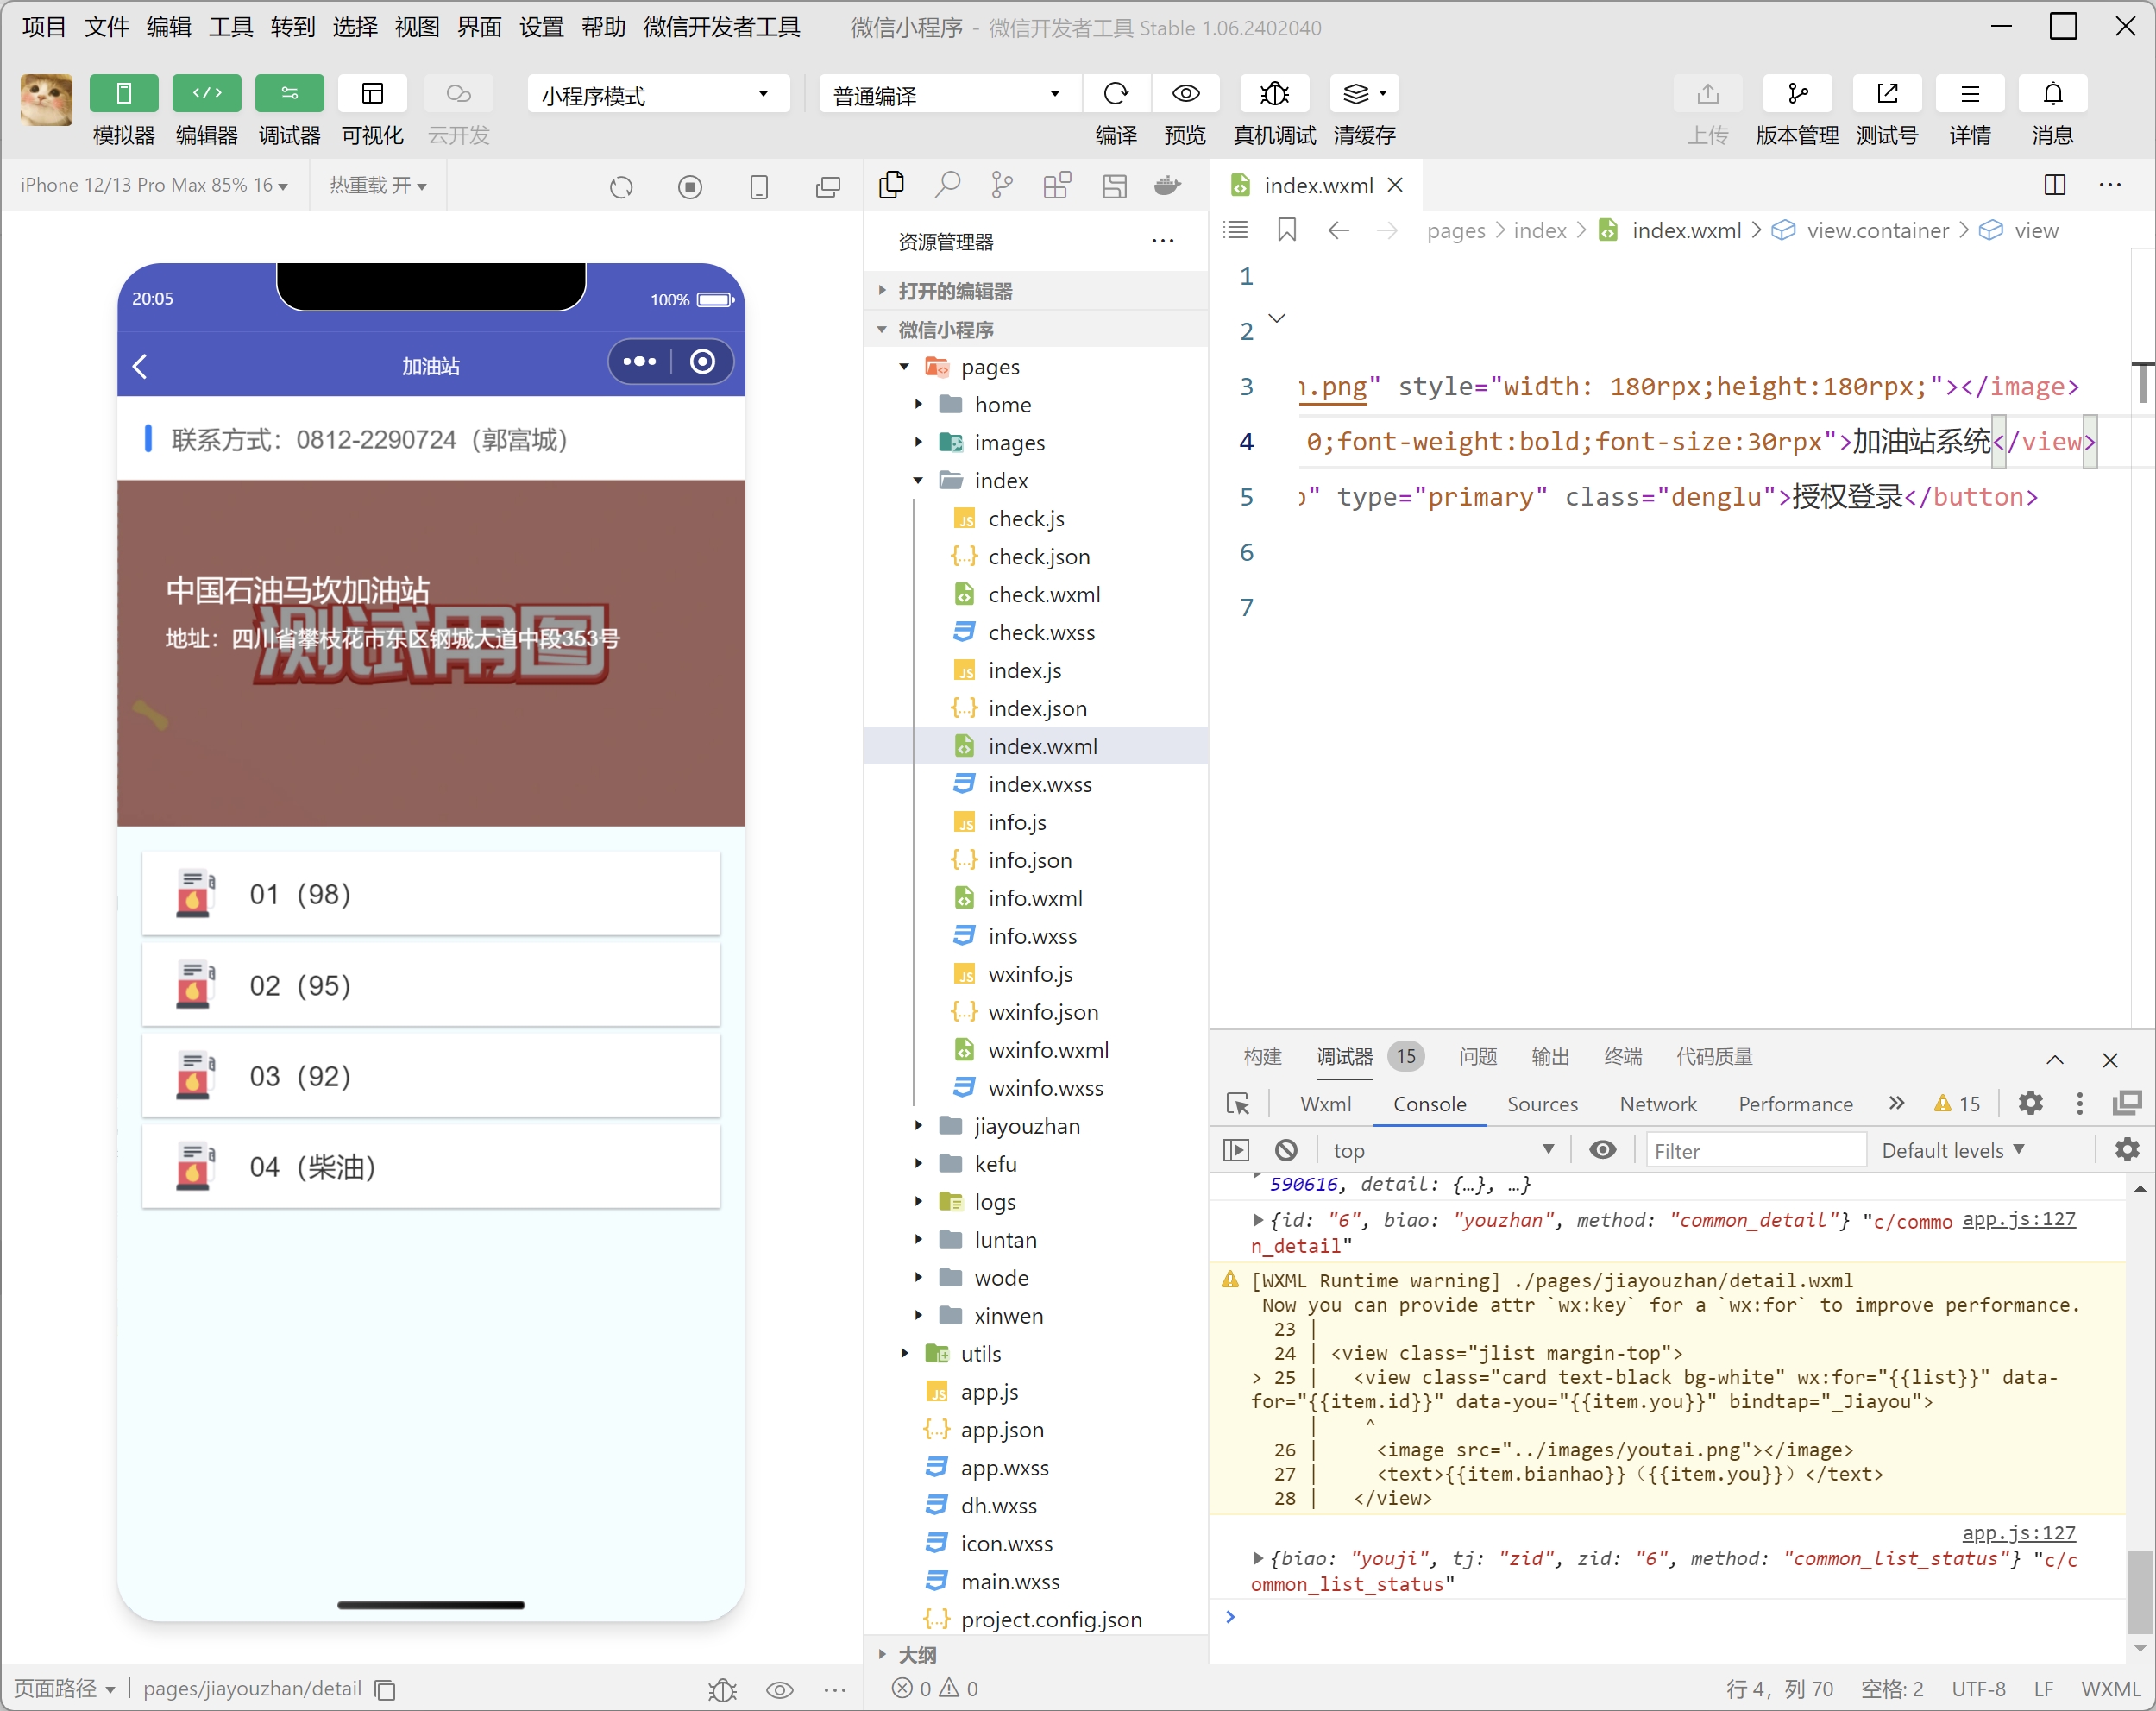Screen dimensions: 2156x1711
Task: Toggle the 调试器 debugger panel button
Action: (289, 94)
